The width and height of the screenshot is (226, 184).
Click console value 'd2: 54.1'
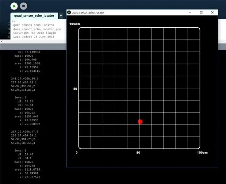(25, 158)
